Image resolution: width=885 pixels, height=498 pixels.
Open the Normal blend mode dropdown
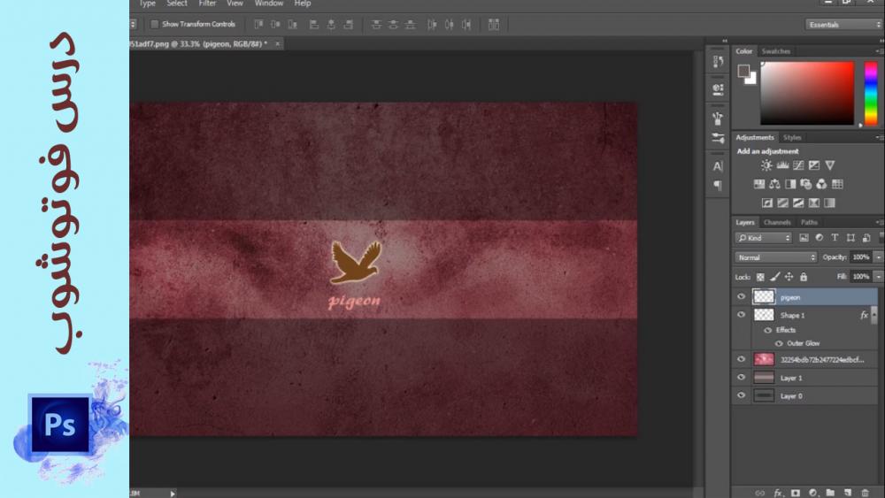coord(776,257)
